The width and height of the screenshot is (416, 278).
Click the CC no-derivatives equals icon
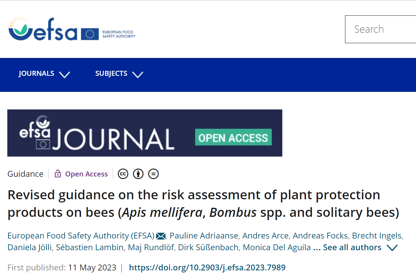pos(153,174)
